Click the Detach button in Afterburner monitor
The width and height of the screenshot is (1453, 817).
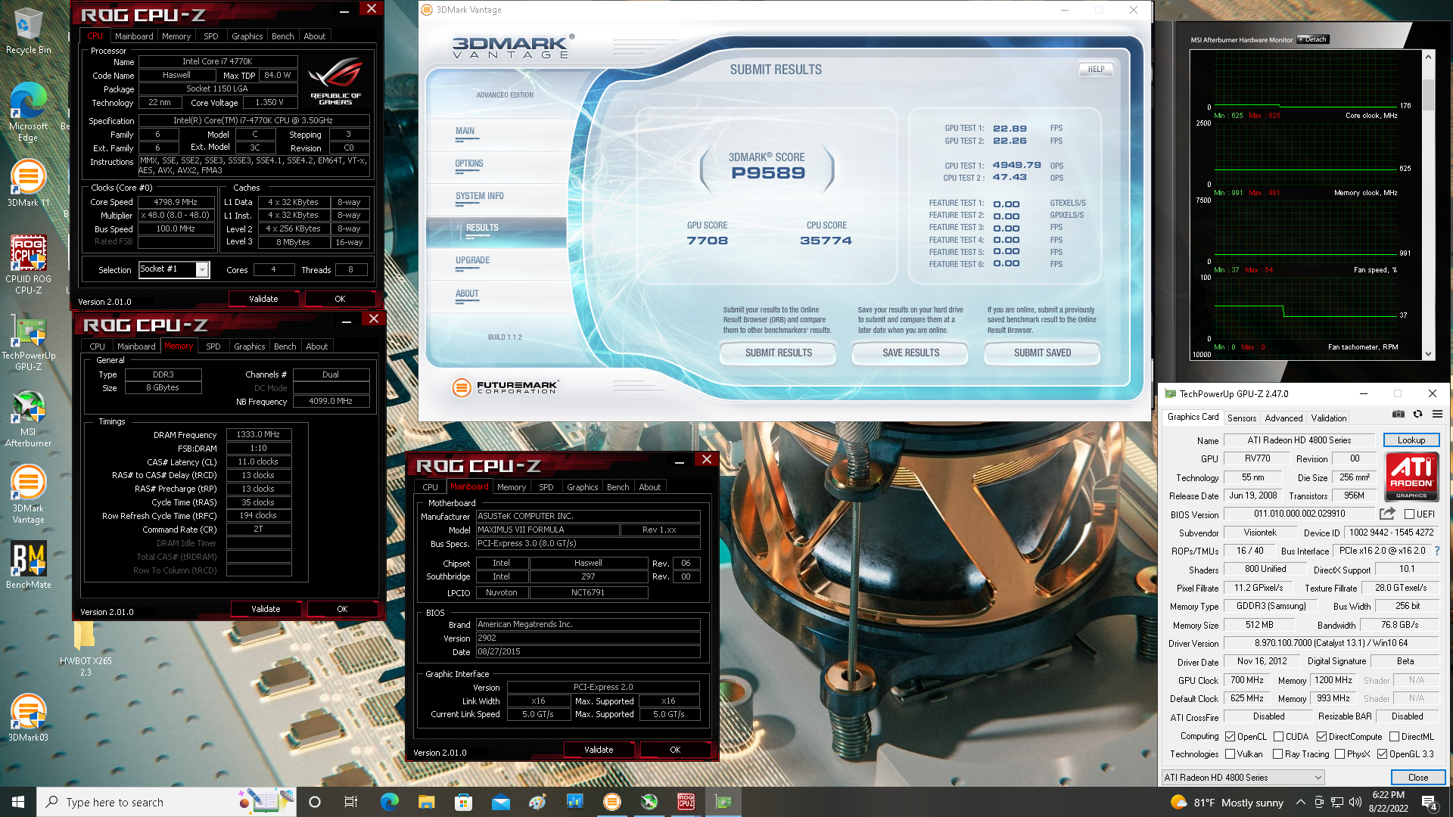(x=1313, y=39)
